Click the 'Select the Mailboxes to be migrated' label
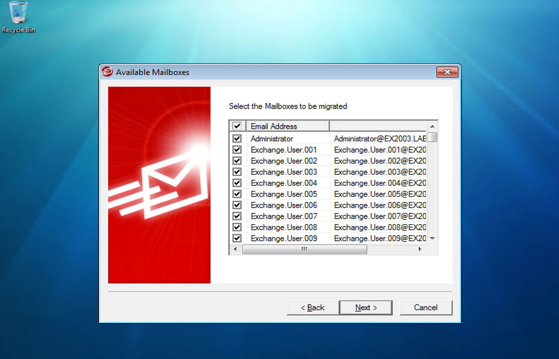The image size is (559, 359). tap(288, 106)
